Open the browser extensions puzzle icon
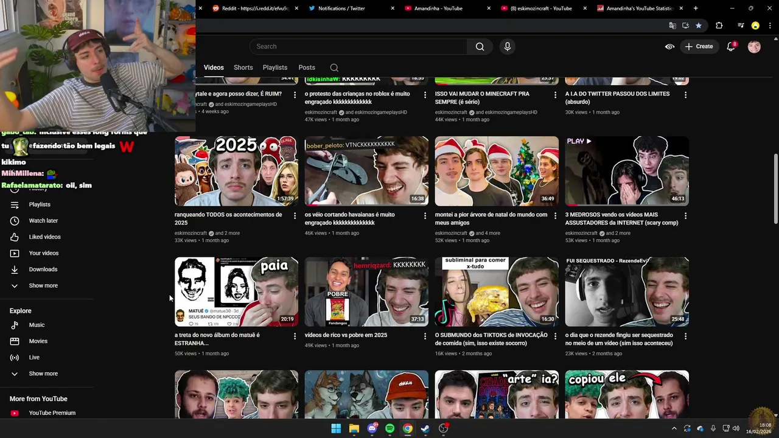The image size is (779, 438). (x=719, y=26)
